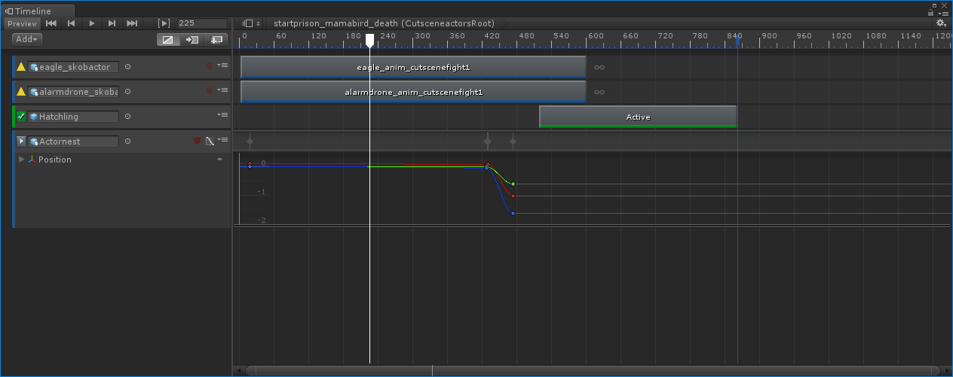
Task: Play the timeline
Action: [92, 23]
